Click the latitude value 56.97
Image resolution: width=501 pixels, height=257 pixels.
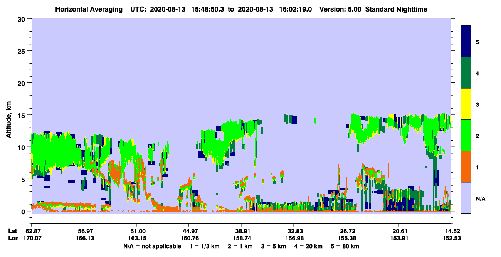[x=84, y=231]
